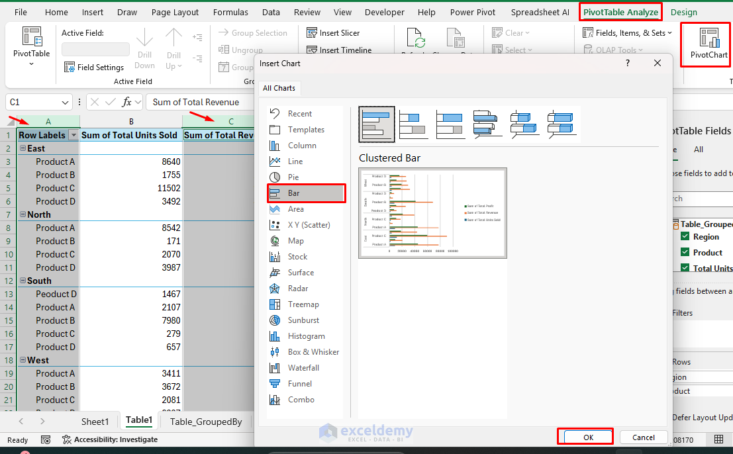Select the 3-D 100% Stacked Bar subtype

(x=561, y=124)
